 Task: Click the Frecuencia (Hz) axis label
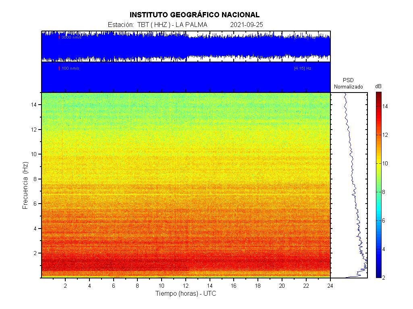pyautogui.click(x=25, y=185)
